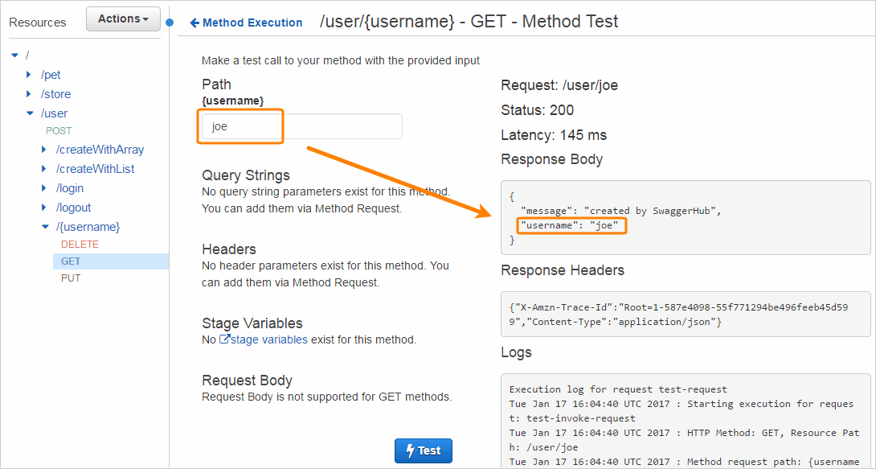Collapse the root / resource tree
This screenshot has height=469, width=876.
(x=14, y=55)
